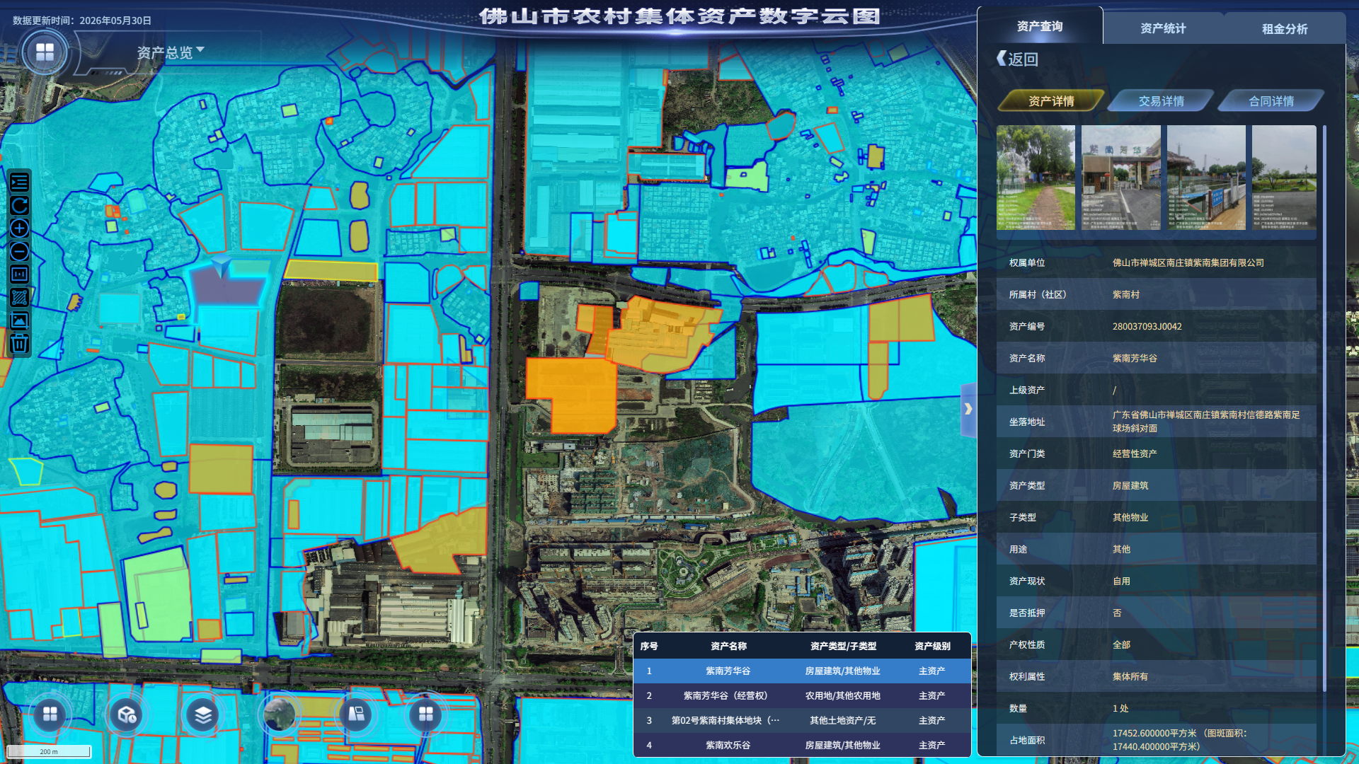Zoom in with the plus tool

pyautogui.click(x=19, y=228)
